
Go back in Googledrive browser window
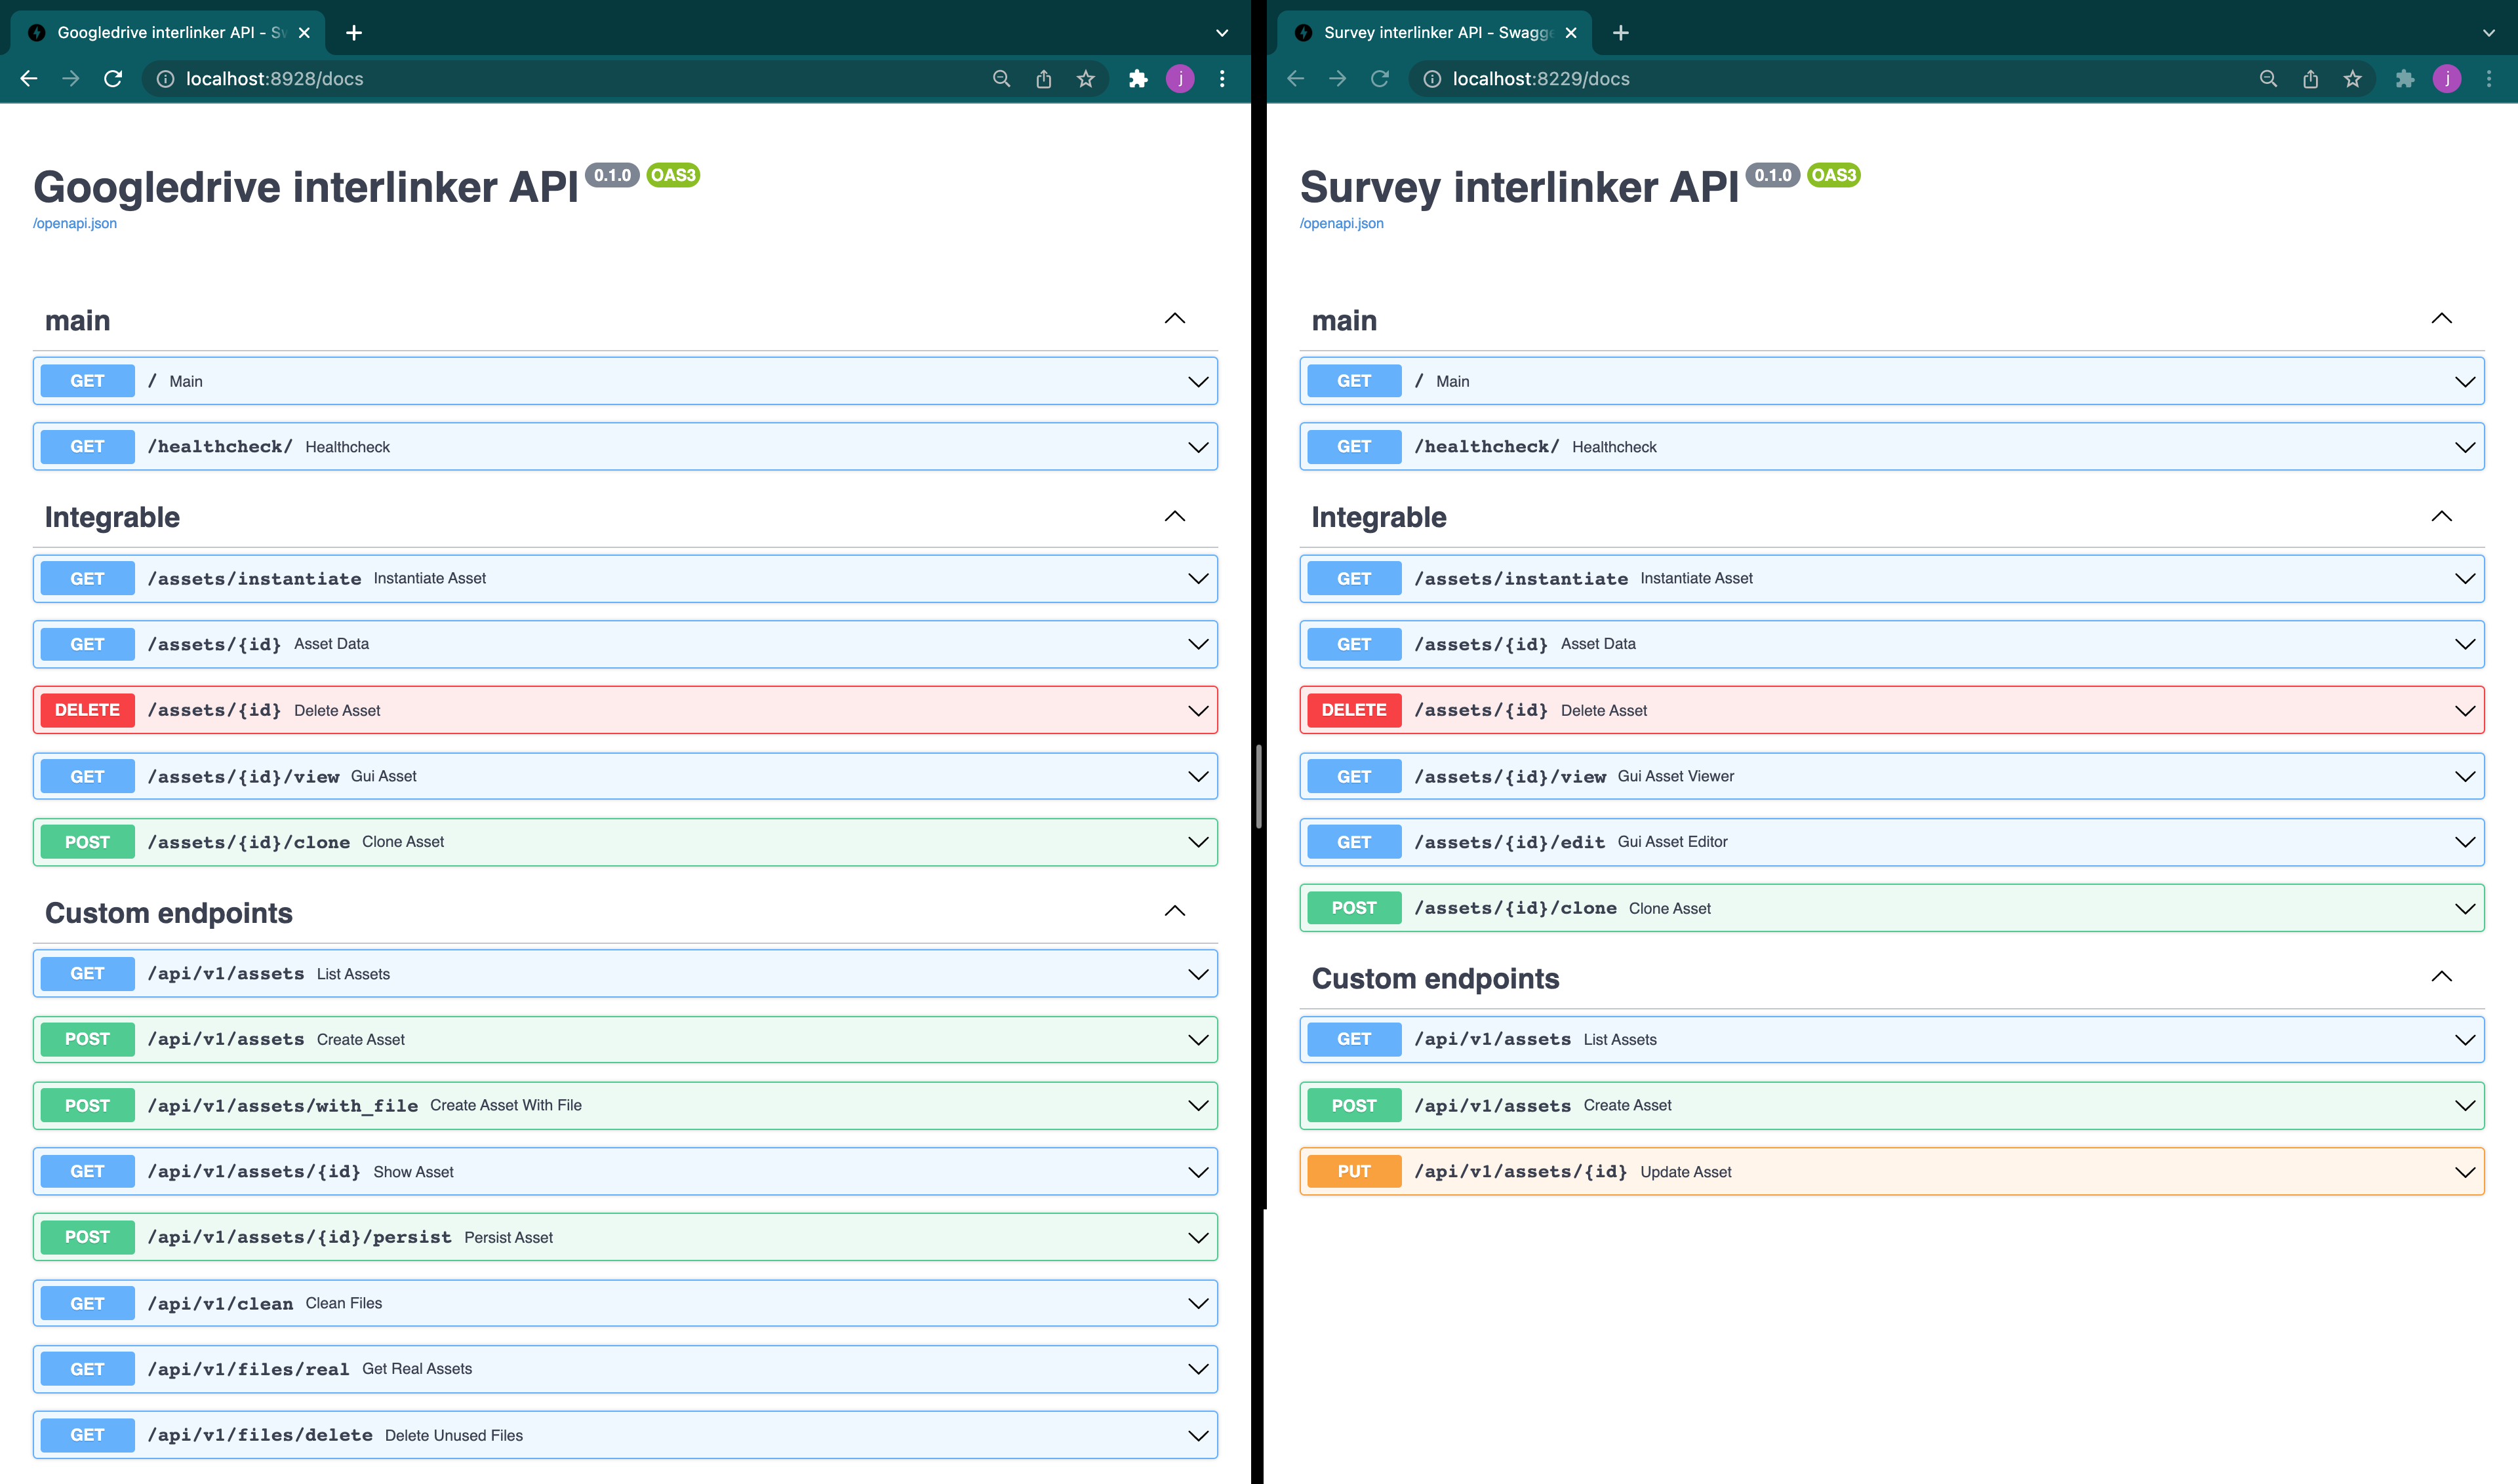pyautogui.click(x=29, y=79)
